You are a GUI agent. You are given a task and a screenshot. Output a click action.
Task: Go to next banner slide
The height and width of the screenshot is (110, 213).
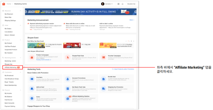[x=135, y=12]
